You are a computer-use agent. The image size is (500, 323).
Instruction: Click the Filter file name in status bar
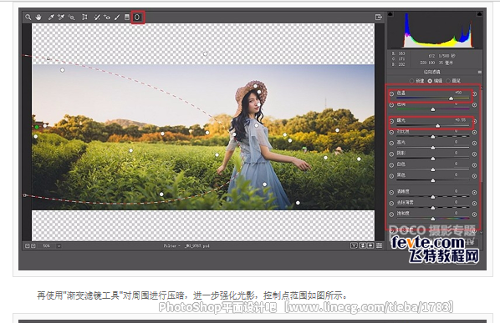tap(186, 245)
